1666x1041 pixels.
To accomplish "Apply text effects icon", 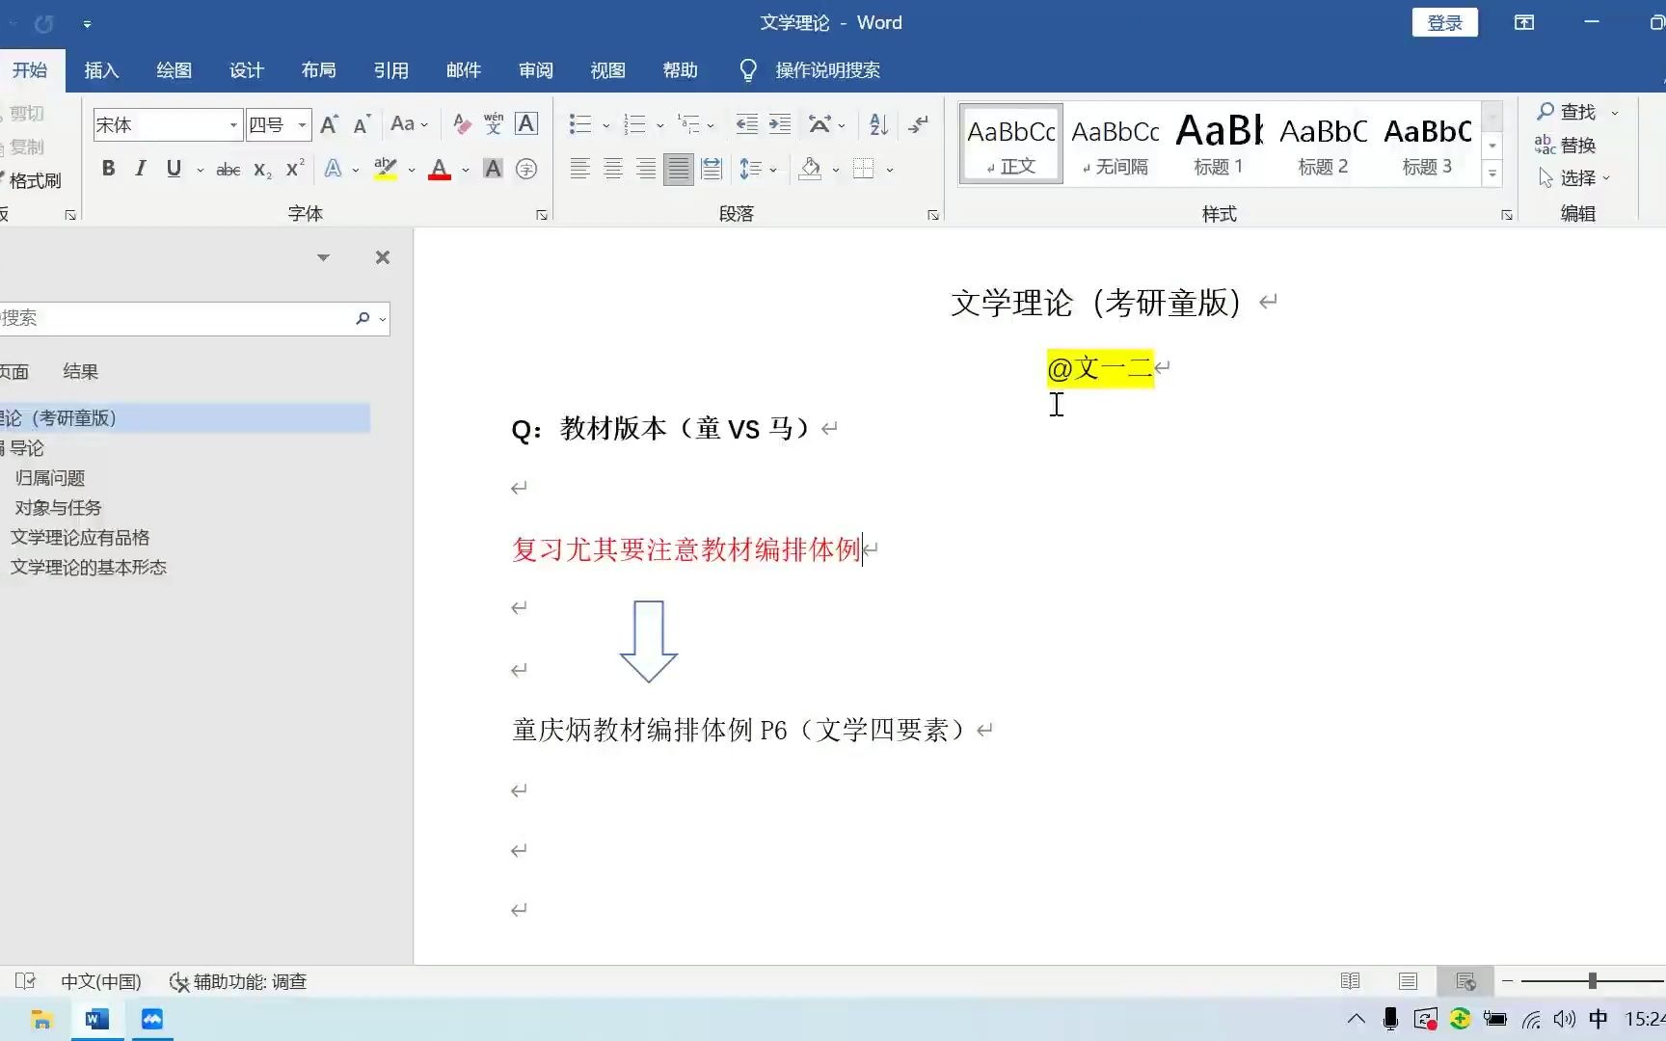I will [x=333, y=169].
